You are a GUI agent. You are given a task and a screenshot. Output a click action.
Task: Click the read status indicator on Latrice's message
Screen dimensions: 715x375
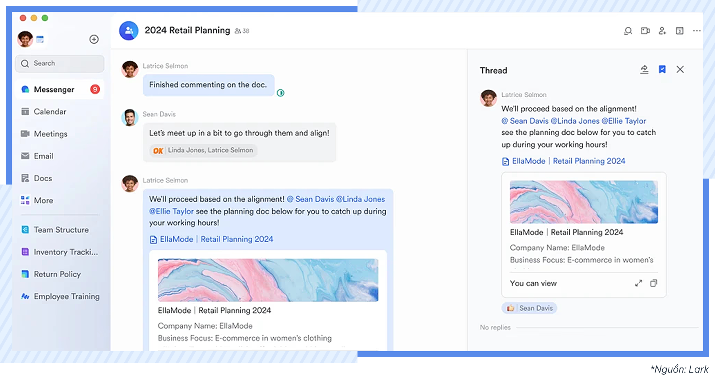280,93
